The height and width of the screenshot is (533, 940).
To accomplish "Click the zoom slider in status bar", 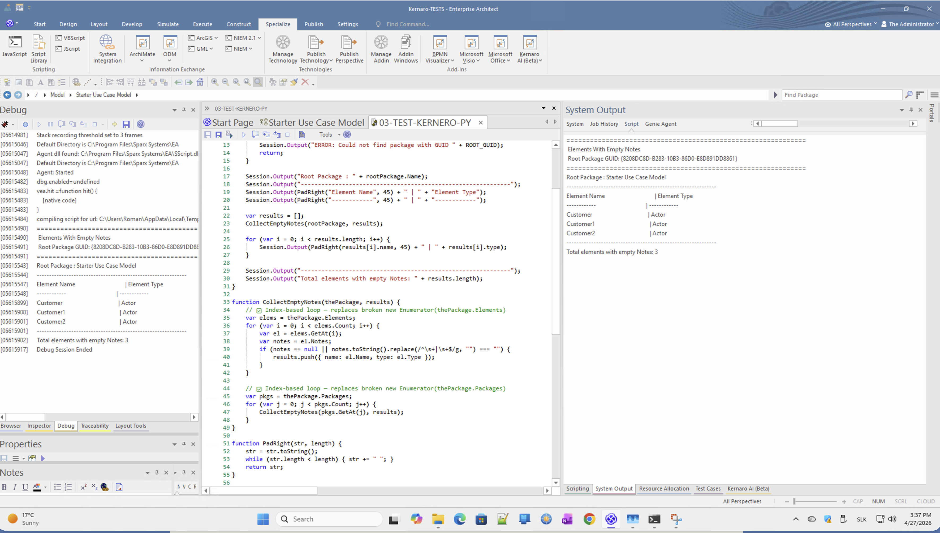I will point(794,501).
